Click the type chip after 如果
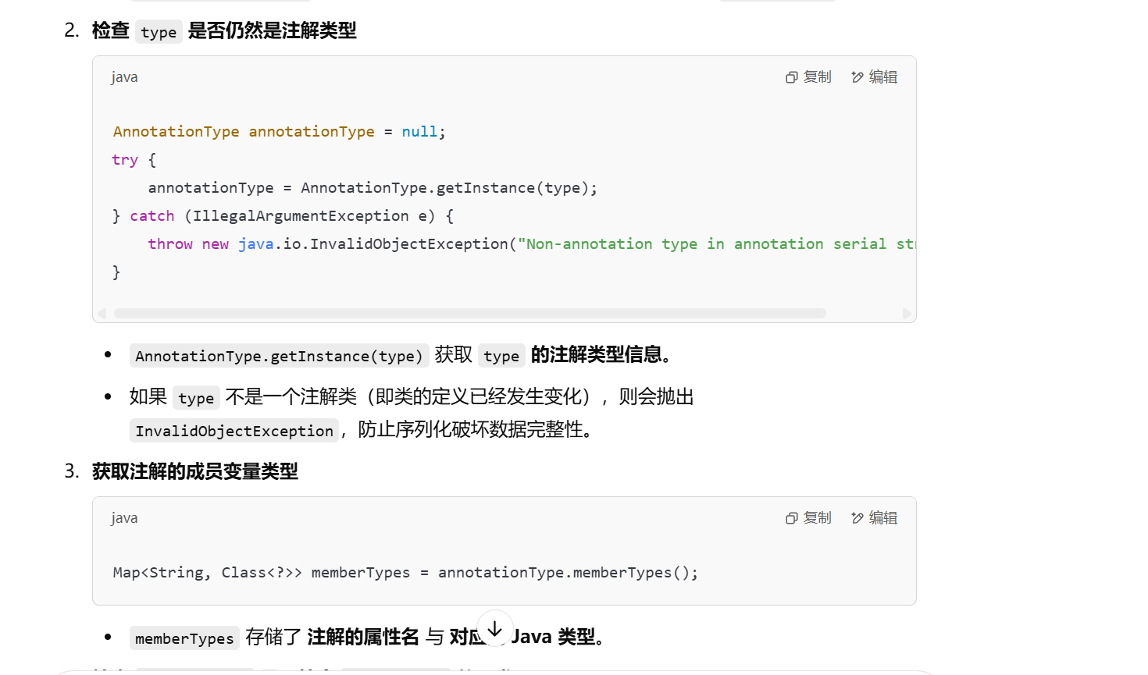Image resolution: width=1148 pixels, height=675 pixels. tap(196, 398)
